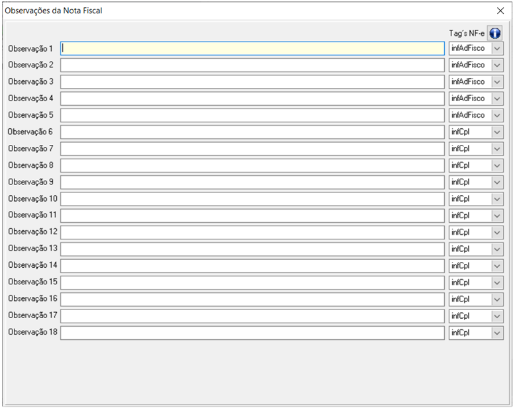Viewport: 515px width, 410px height.
Task: Click the Observação 10 input box
Action: pyautogui.click(x=252, y=199)
